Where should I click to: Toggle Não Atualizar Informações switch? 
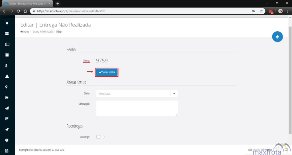(x=276, y=150)
